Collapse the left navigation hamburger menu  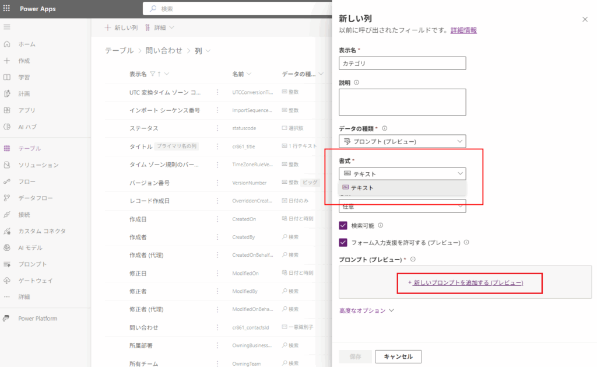click(7, 27)
